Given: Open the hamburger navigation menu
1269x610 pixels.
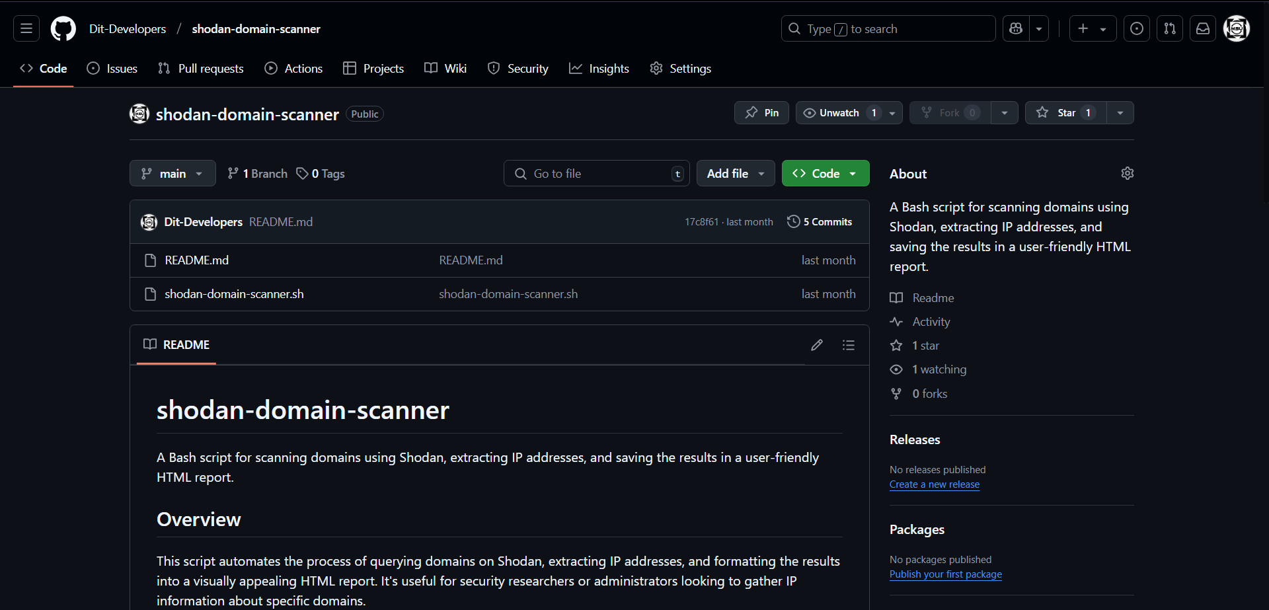Looking at the screenshot, I should pyautogui.click(x=26, y=28).
